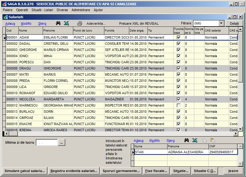246x177 pixels.
Task: Click the Sterg link above the employee table
Action: point(42,23)
